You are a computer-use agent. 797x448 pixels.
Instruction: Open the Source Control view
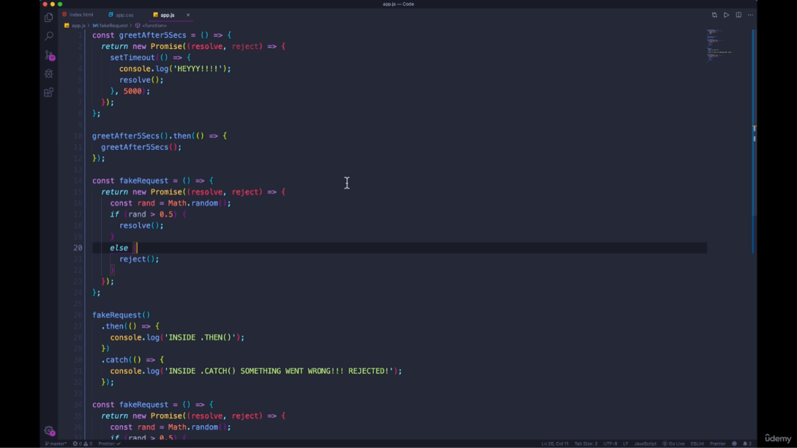click(48, 55)
